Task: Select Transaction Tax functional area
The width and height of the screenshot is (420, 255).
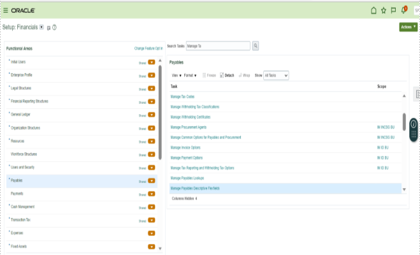Action: pos(20,220)
